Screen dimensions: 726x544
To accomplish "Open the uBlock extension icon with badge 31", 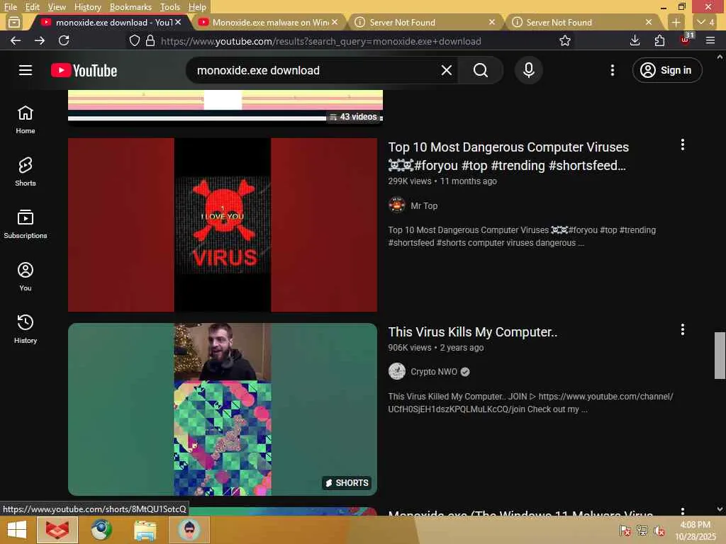I will click(686, 40).
